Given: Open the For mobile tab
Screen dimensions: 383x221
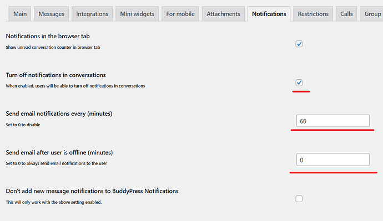Looking at the screenshot, I should (x=180, y=14).
